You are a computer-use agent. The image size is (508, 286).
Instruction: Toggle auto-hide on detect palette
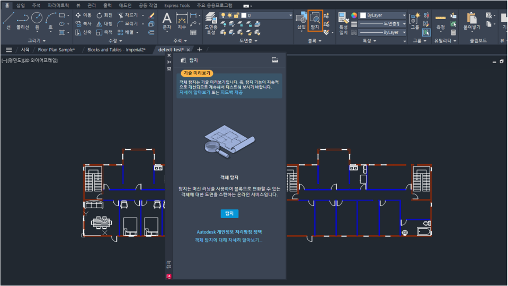coord(169,62)
